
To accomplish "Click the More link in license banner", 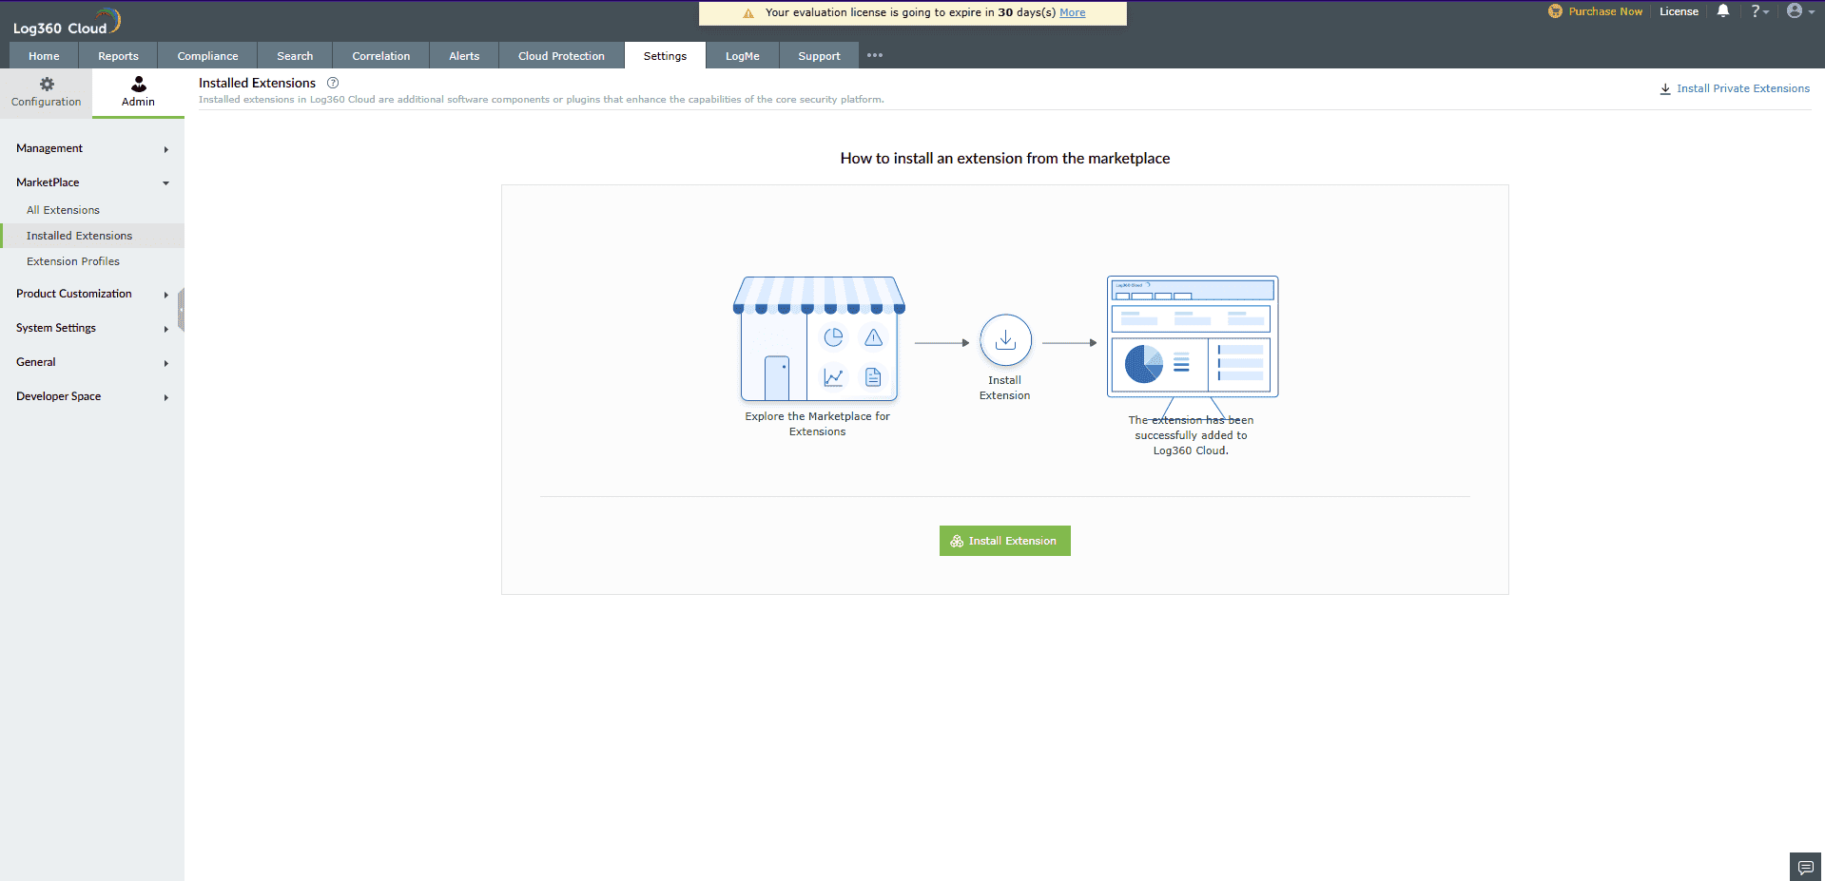I will (1073, 12).
